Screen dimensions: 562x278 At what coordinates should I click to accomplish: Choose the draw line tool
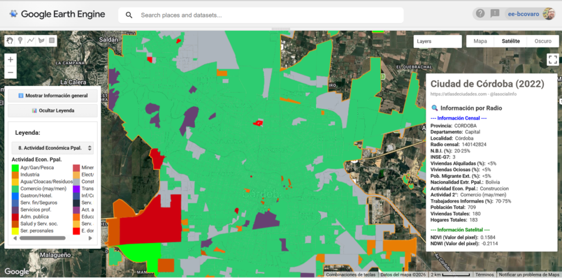(31, 41)
